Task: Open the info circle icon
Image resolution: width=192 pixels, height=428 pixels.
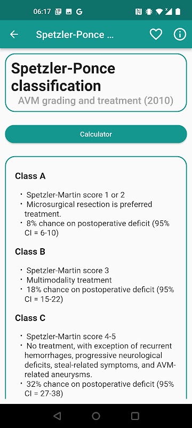Action: pyautogui.click(x=180, y=34)
